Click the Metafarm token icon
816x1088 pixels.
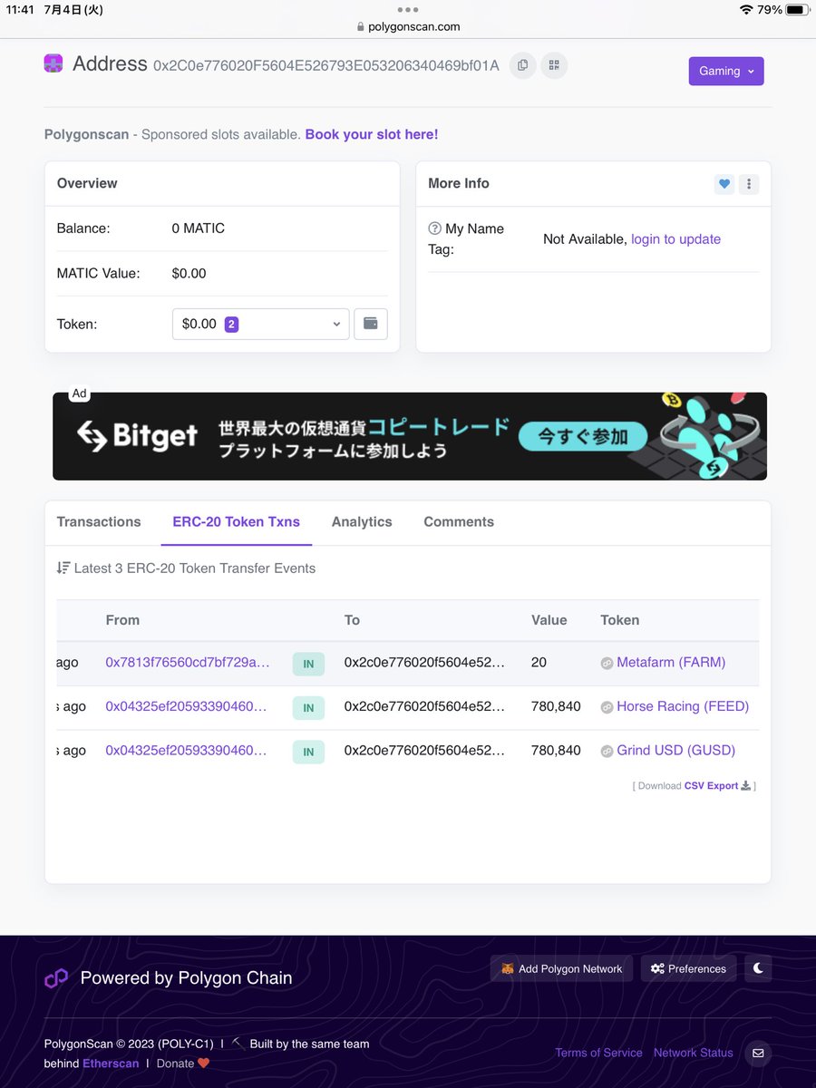[x=607, y=664]
